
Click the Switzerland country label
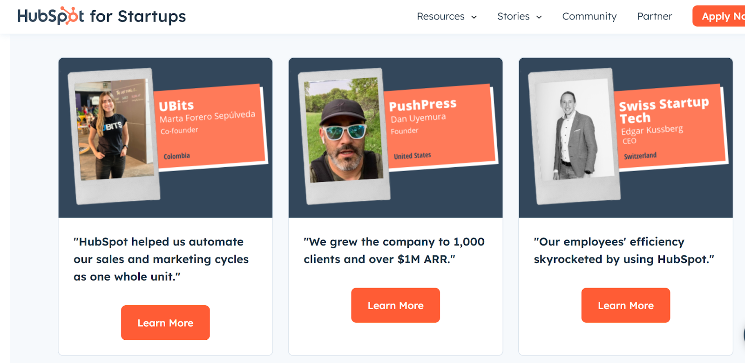point(640,156)
